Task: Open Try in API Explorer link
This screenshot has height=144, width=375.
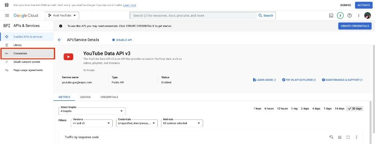Action: (x=299, y=80)
